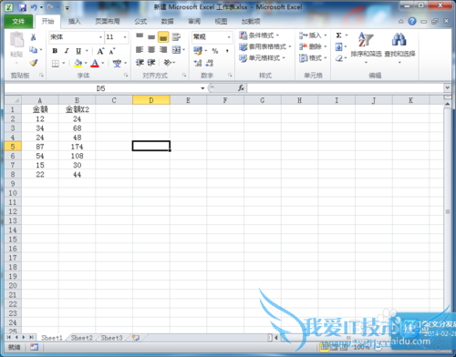Click the Save icon in quick access toolbar
This screenshot has height=357, width=456.
coord(23,7)
